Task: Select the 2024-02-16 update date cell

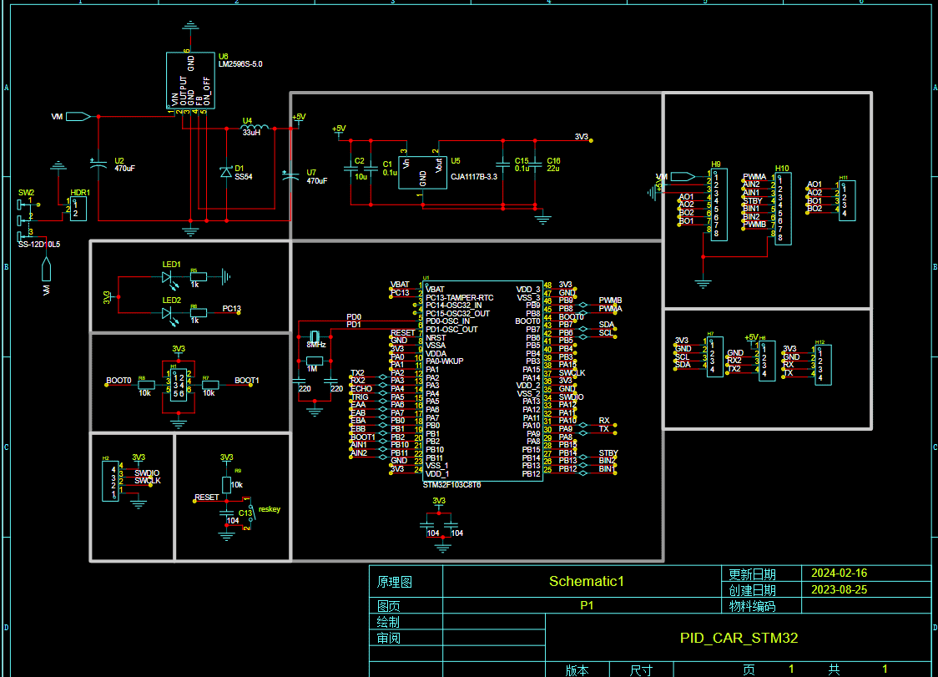Action: (839, 573)
